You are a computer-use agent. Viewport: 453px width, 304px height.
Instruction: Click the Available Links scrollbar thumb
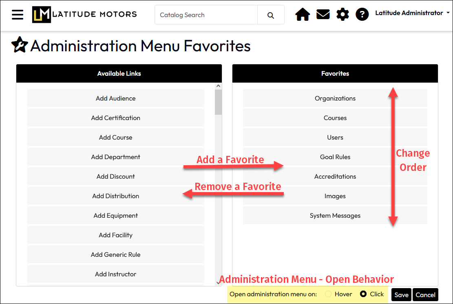click(218, 102)
